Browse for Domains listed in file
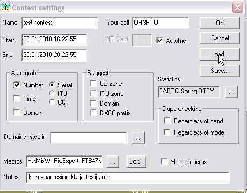247x193 pixels. (138, 138)
